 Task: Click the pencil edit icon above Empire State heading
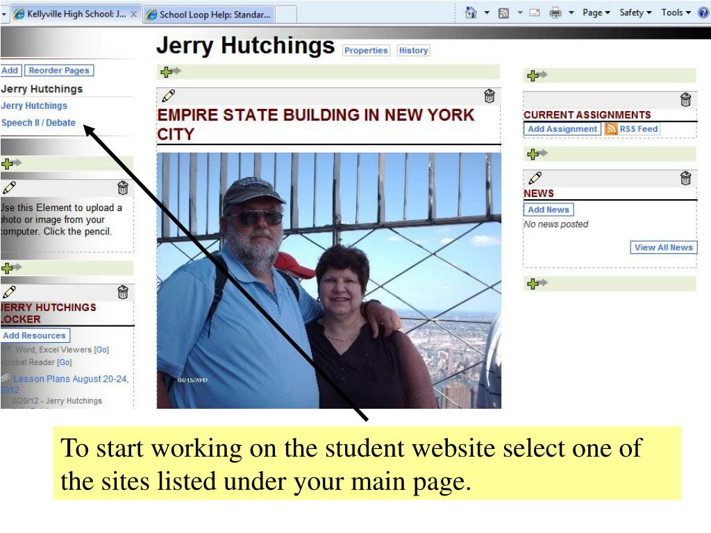[168, 96]
